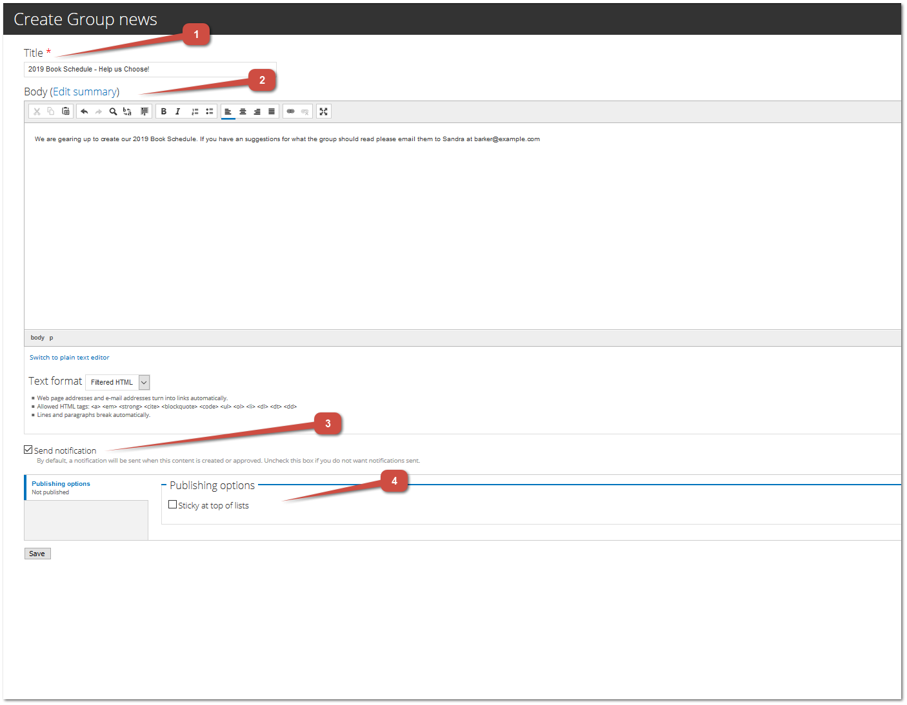Click the Paste icon in editor toolbar

pyautogui.click(x=66, y=111)
